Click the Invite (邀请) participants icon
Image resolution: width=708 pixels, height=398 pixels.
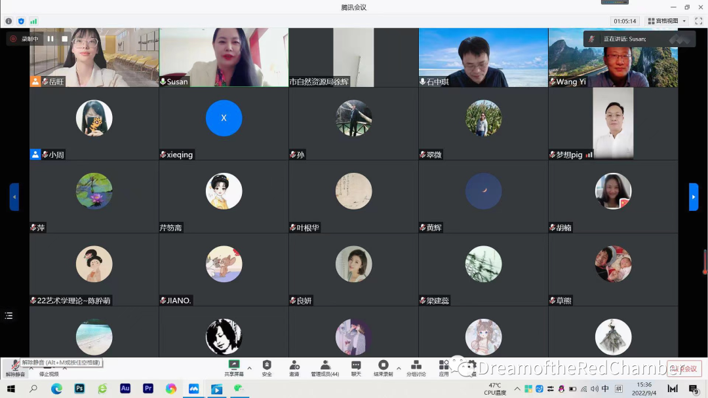[294, 367]
